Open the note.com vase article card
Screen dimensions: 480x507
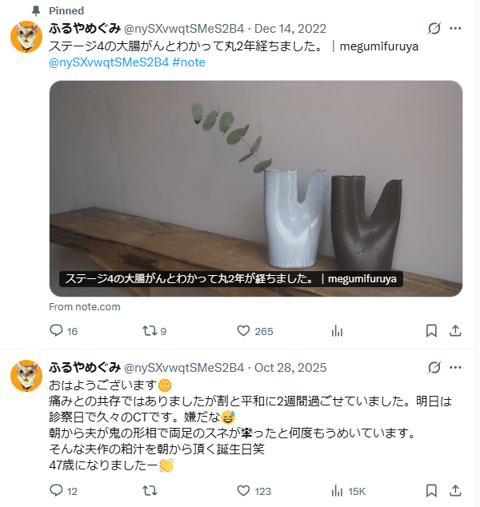click(256, 189)
